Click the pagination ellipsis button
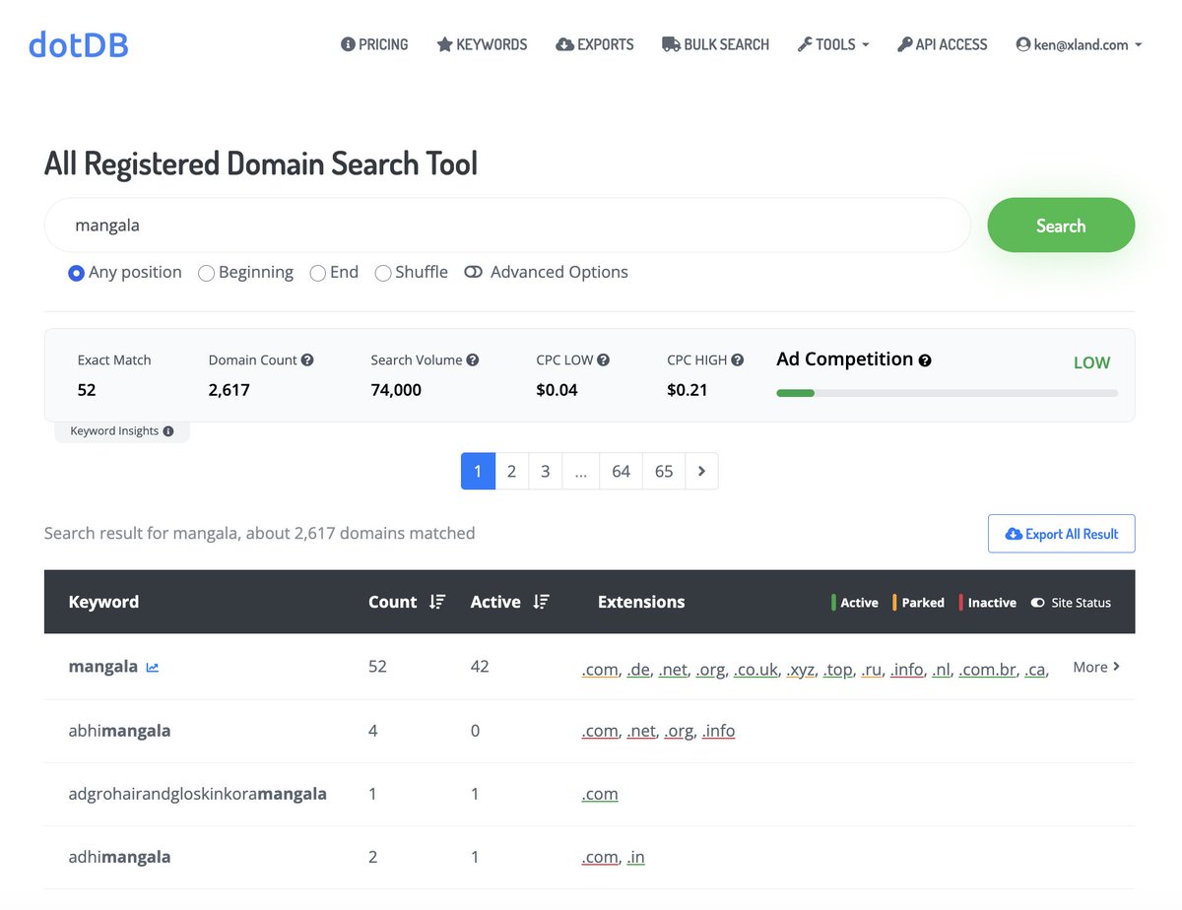 pyautogui.click(x=580, y=472)
